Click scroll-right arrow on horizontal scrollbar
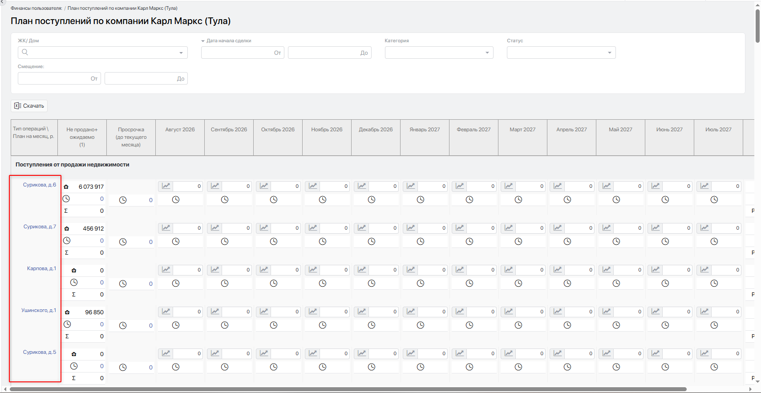Viewport: 761px width, 393px height. [750, 389]
